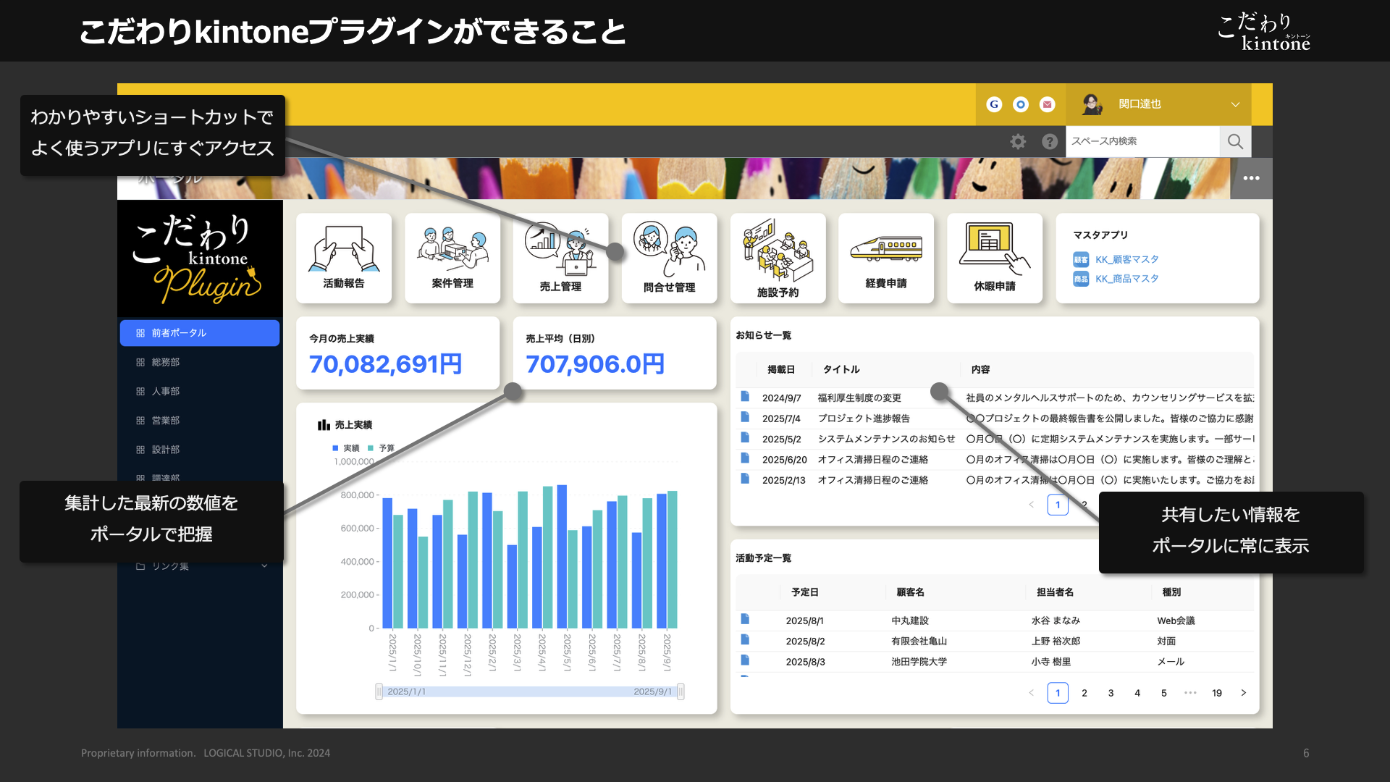Click next page arrow in 活動予定一覧
Screen dimensions: 1390x782
coord(1244,693)
